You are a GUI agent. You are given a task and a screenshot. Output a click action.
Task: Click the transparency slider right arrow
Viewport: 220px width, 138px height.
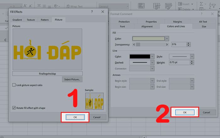[167, 44]
